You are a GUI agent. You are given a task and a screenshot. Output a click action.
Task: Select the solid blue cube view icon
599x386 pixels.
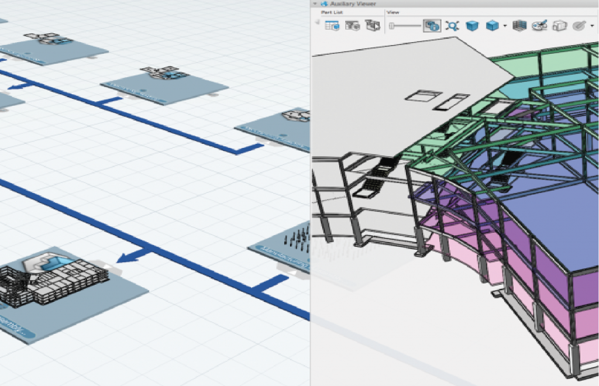[x=471, y=26]
